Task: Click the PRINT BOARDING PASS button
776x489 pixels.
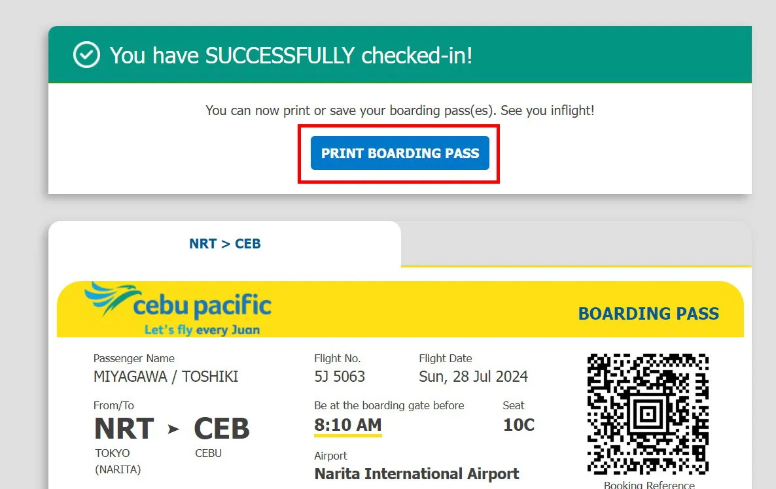Action: pos(400,153)
